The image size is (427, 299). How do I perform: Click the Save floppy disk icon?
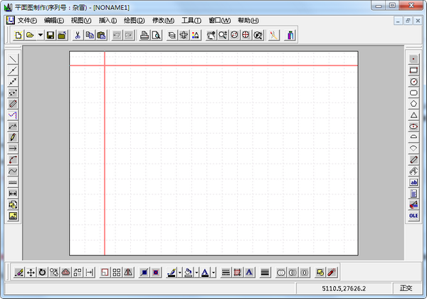[51, 35]
